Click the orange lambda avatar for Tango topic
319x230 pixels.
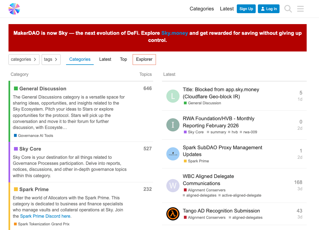click(173, 214)
